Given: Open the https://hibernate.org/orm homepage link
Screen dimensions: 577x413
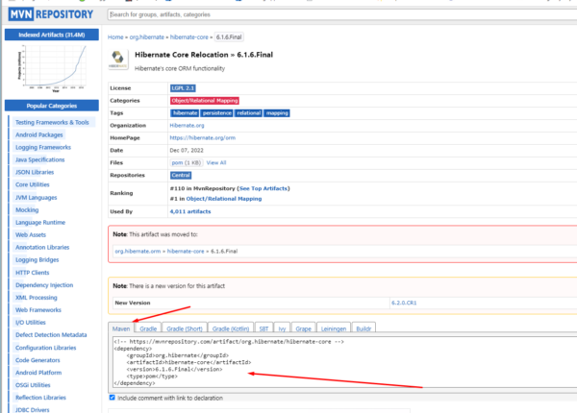Looking at the screenshot, I should [202, 137].
